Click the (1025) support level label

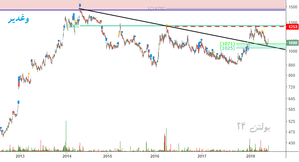227,48
